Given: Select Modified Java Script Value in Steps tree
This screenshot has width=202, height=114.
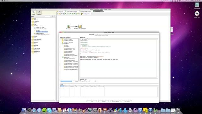Looking at the screenshot, I should click(x=42, y=32).
